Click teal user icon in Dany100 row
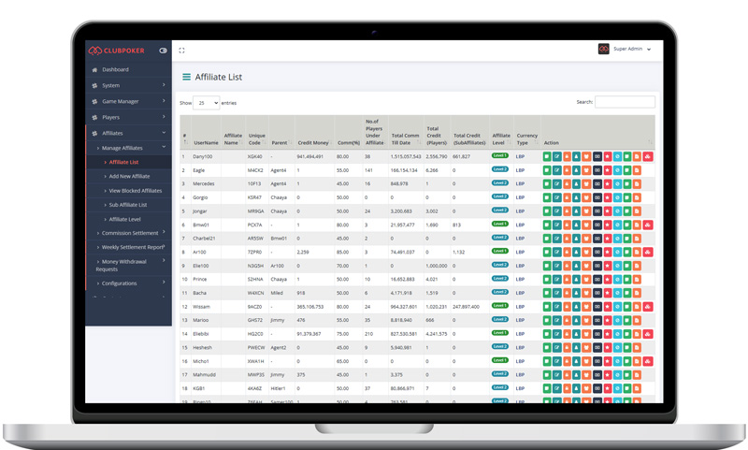The height and width of the screenshot is (450, 748). [x=576, y=156]
